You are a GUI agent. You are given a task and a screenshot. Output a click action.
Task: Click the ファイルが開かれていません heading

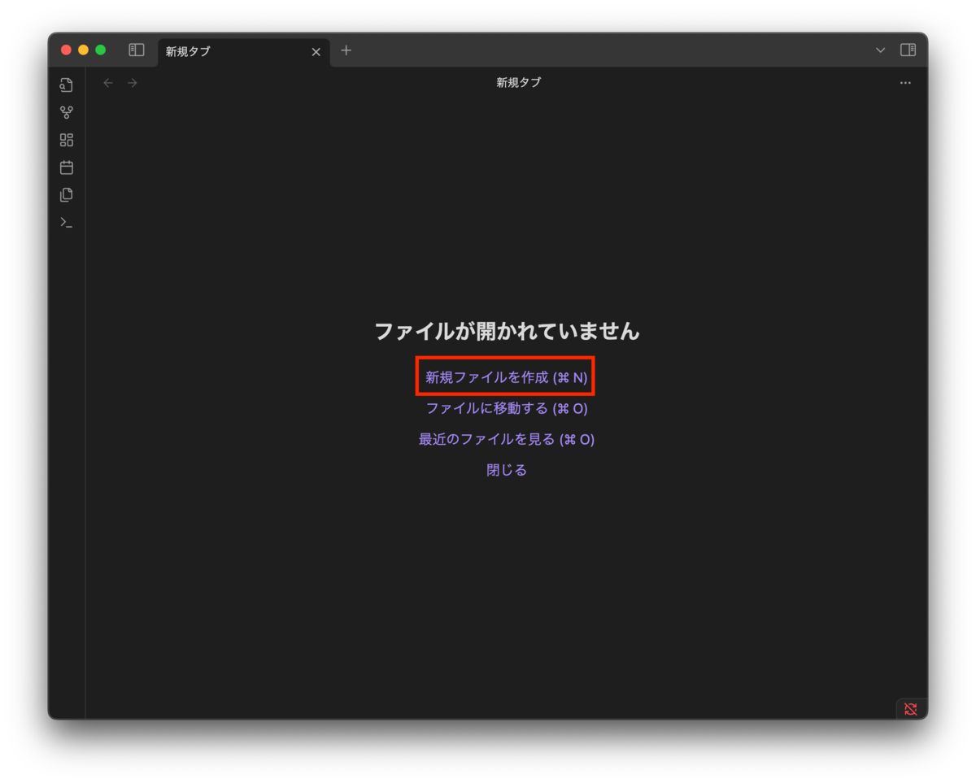click(x=507, y=331)
